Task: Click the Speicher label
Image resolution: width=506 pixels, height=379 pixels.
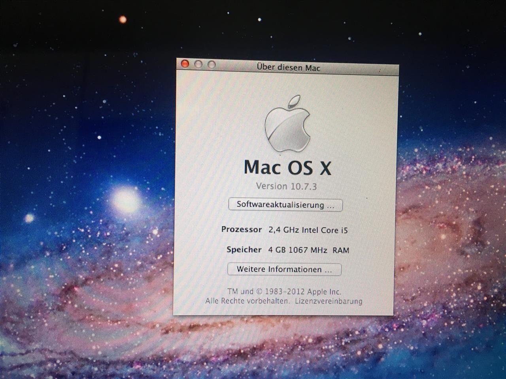Action: (x=244, y=250)
